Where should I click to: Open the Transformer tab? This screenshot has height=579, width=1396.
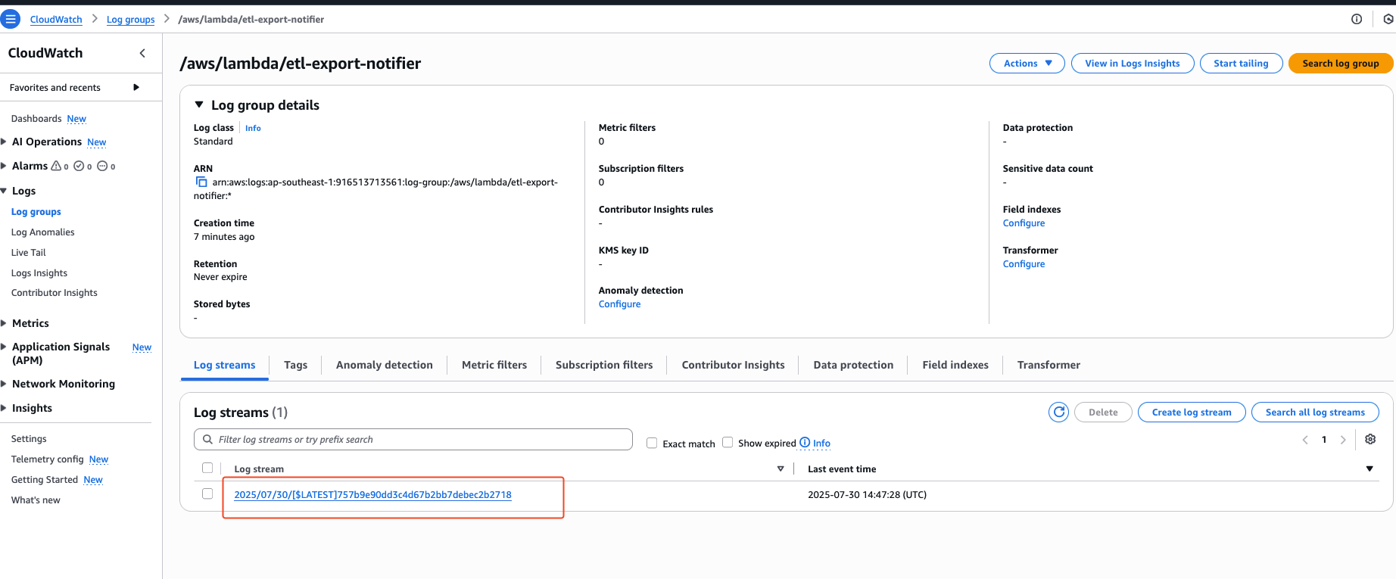[x=1049, y=365]
